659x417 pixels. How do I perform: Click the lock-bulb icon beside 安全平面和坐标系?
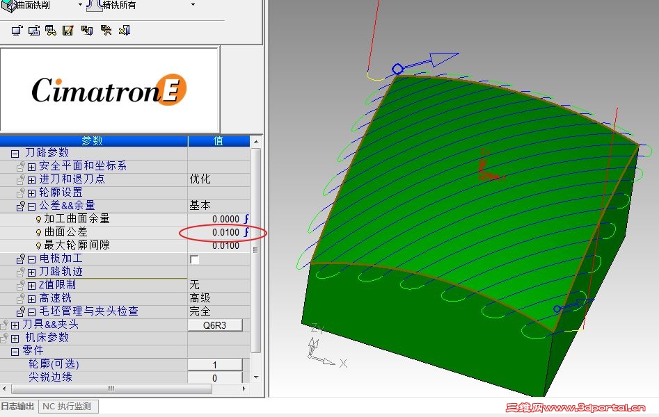(x=21, y=167)
